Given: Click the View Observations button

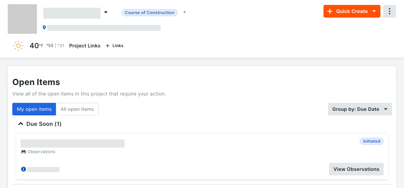Looking at the screenshot, I should click(356, 169).
